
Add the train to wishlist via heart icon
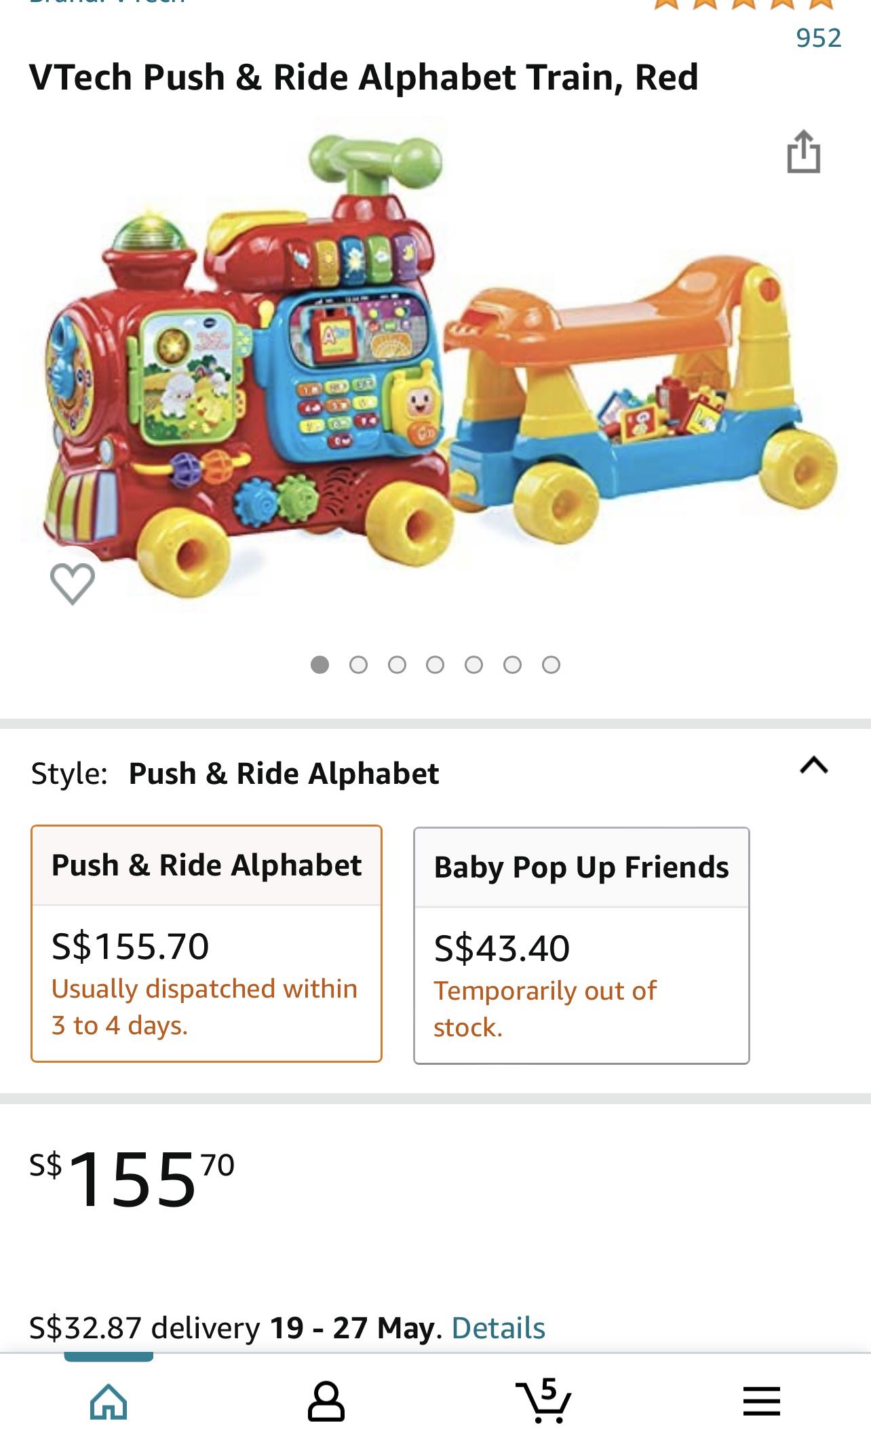coord(73,585)
